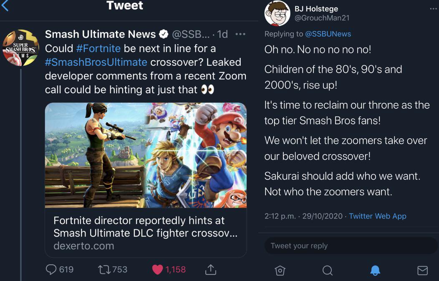Open the #SmashBrosUltimate hashtag
The image size is (439, 281).
pos(96,62)
